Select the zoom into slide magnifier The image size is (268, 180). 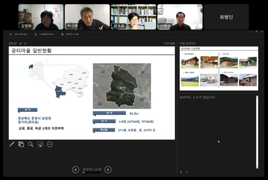31,144
